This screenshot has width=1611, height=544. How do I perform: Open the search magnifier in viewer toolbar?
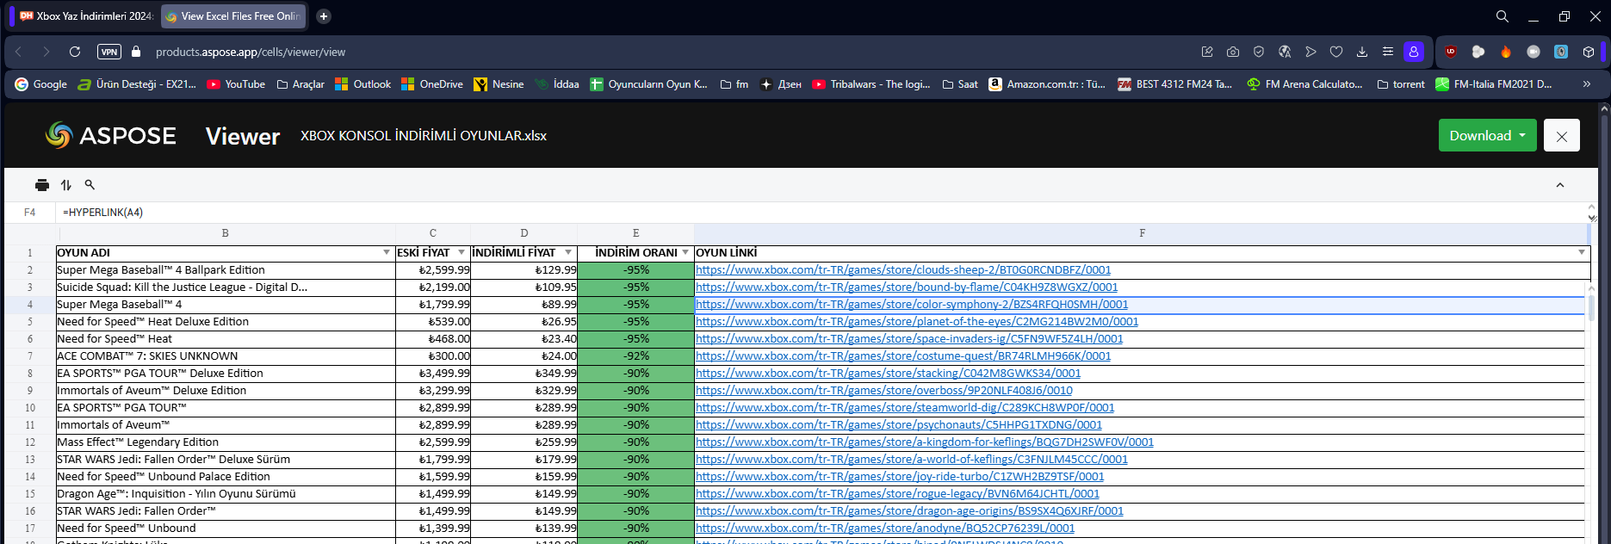click(90, 185)
